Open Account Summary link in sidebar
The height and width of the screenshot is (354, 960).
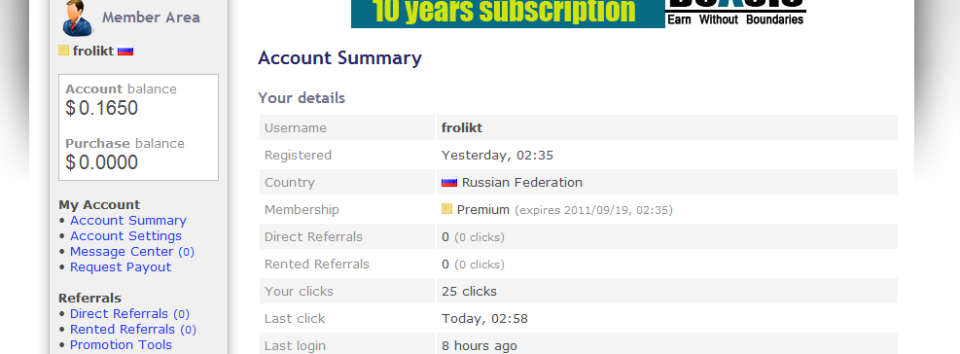128,221
